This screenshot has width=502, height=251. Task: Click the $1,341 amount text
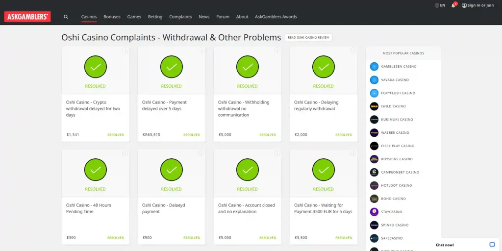73,135
